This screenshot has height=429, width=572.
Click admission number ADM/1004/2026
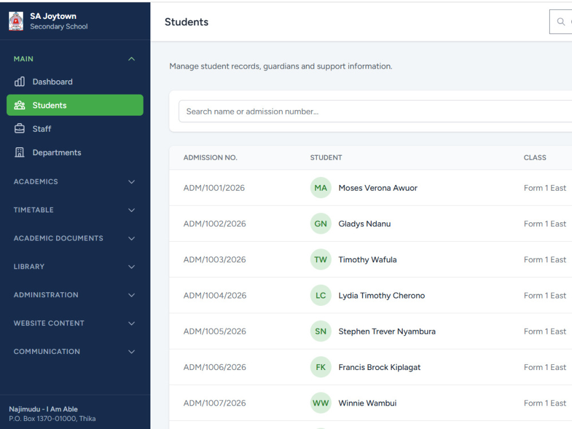click(215, 295)
